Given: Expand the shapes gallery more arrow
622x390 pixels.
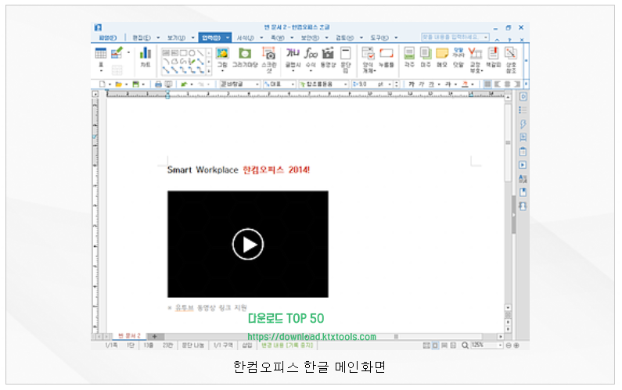Looking at the screenshot, I should pos(209,71).
